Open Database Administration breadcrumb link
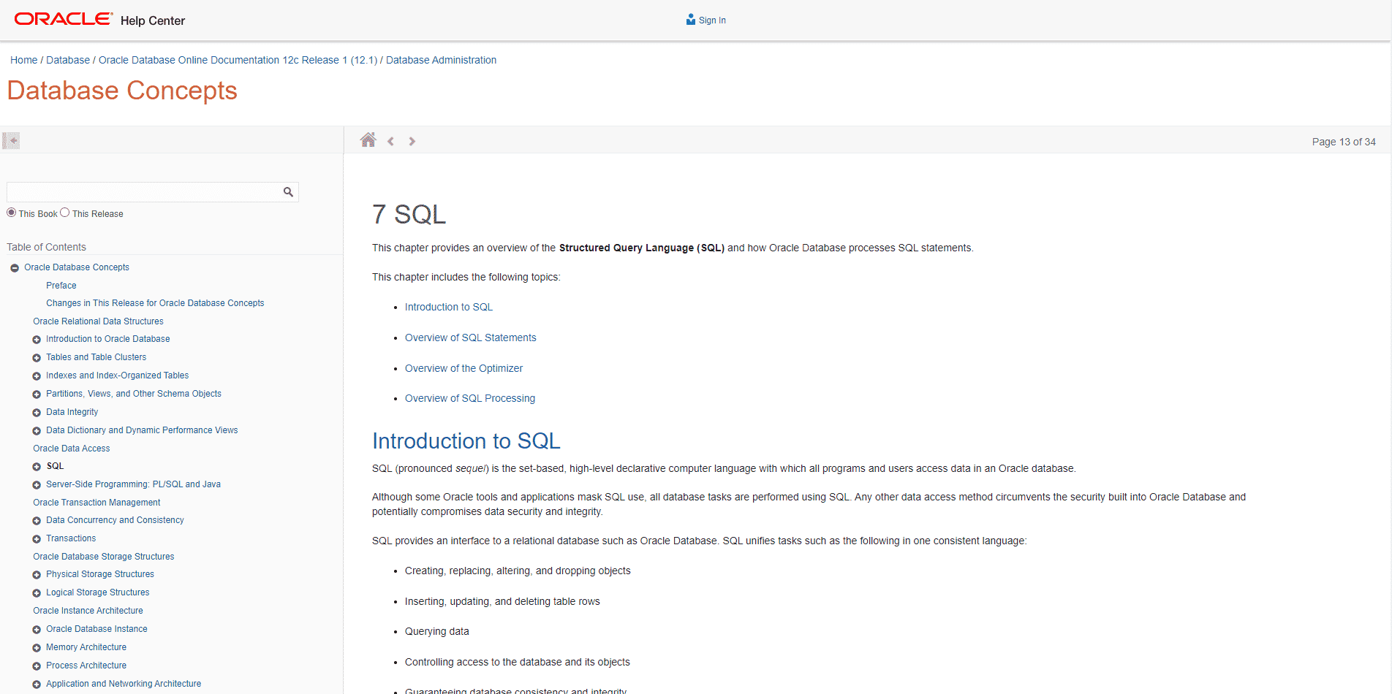 pyautogui.click(x=441, y=60)
